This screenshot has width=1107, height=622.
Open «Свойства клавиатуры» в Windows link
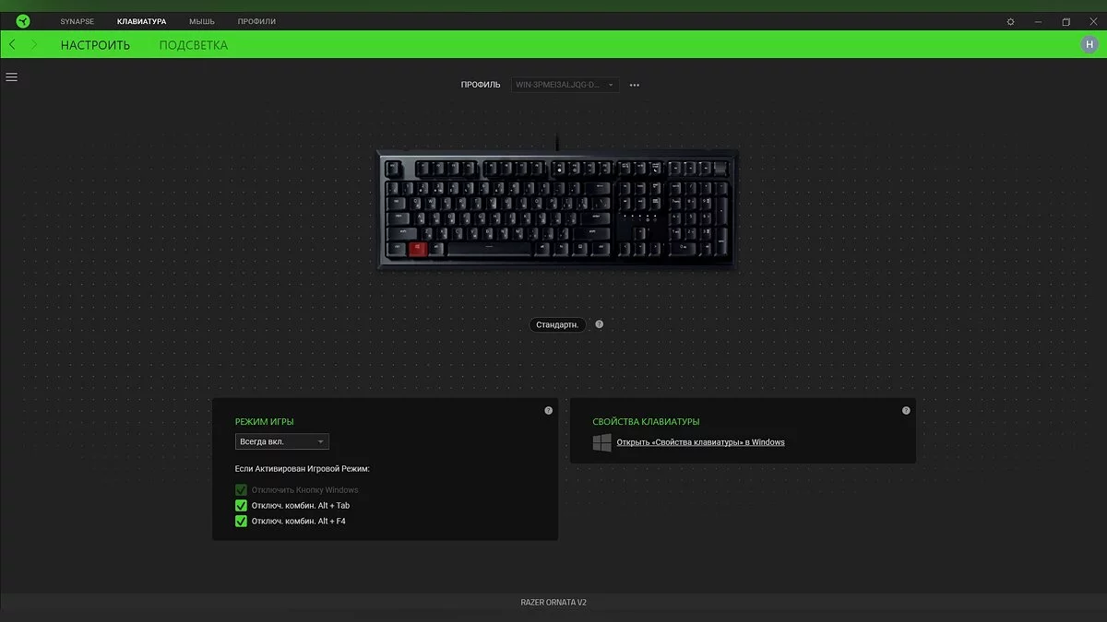click(700, 442)
